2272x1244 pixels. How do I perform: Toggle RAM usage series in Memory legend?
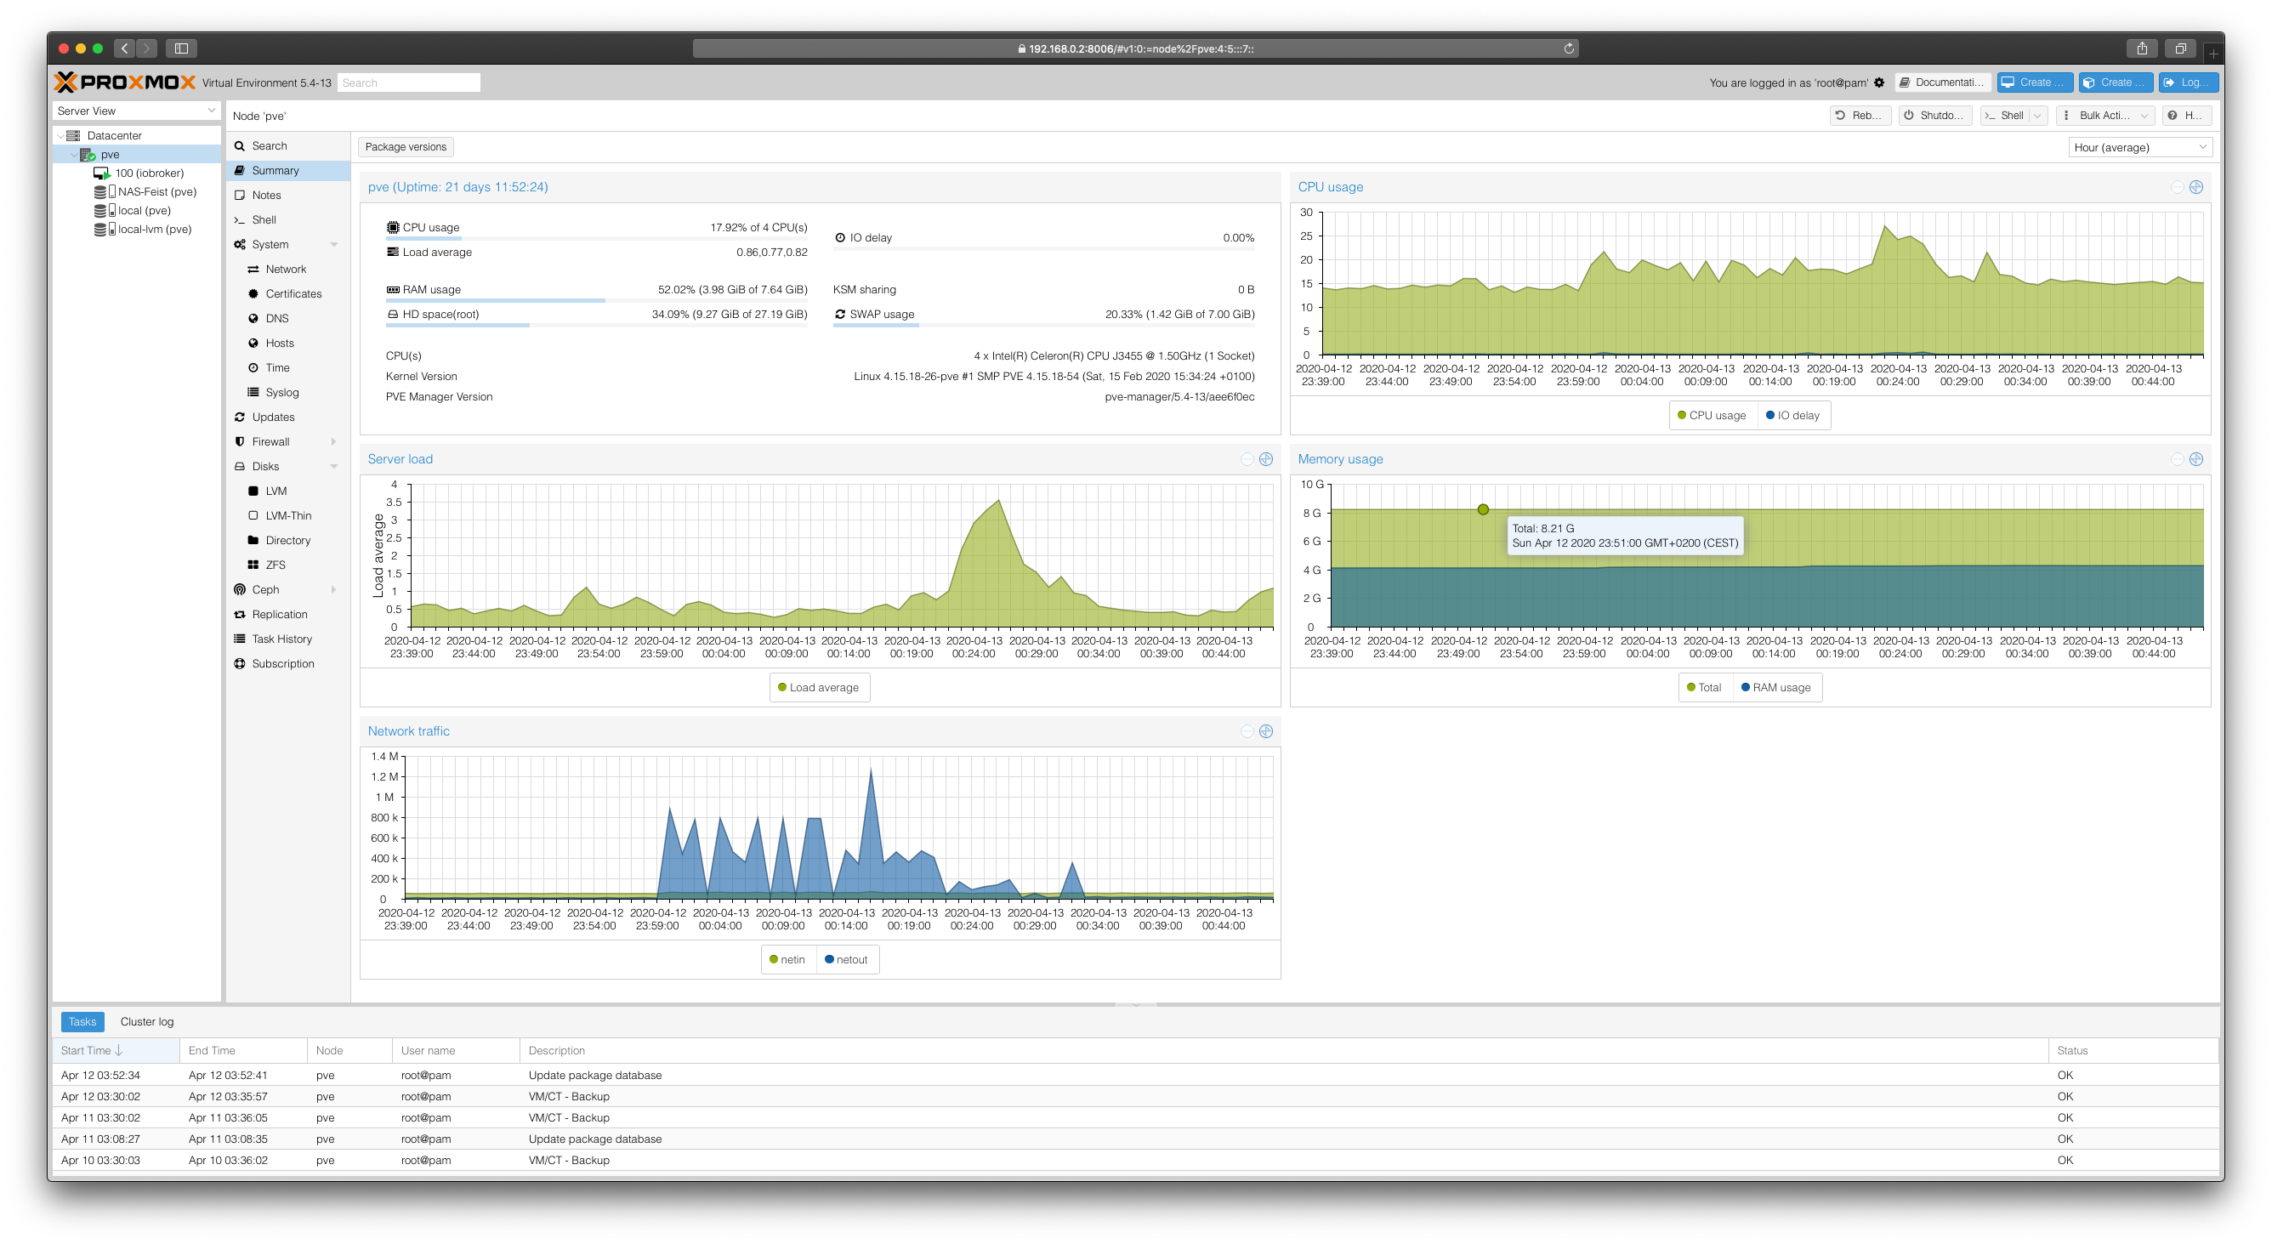point(1776,688)
